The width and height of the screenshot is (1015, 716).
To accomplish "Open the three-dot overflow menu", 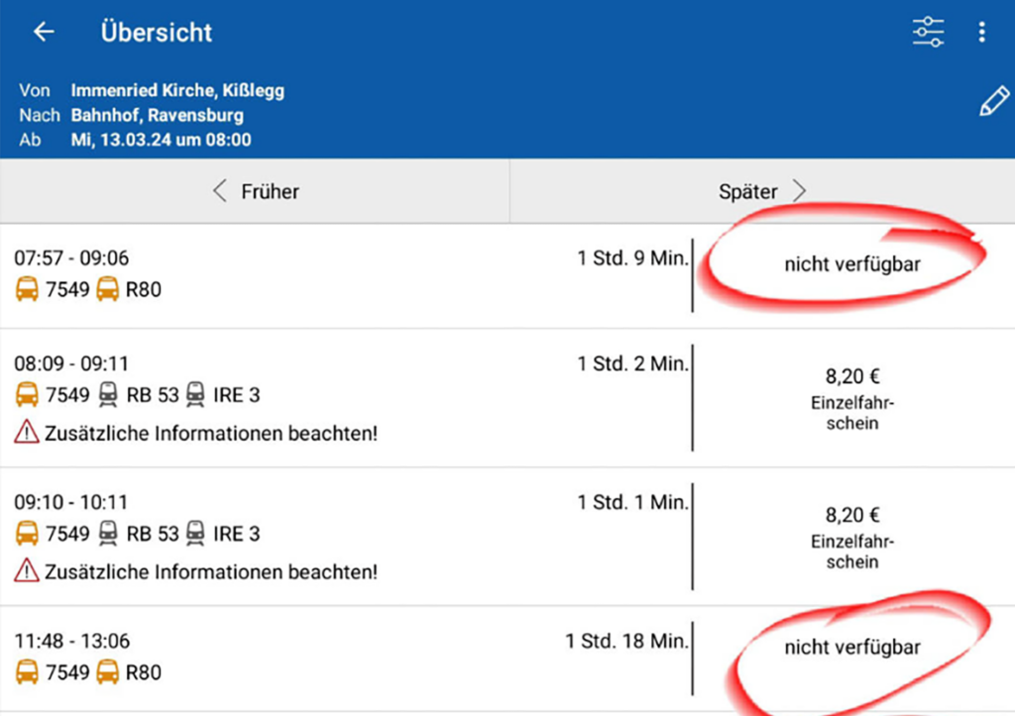I will click(981, 32).
